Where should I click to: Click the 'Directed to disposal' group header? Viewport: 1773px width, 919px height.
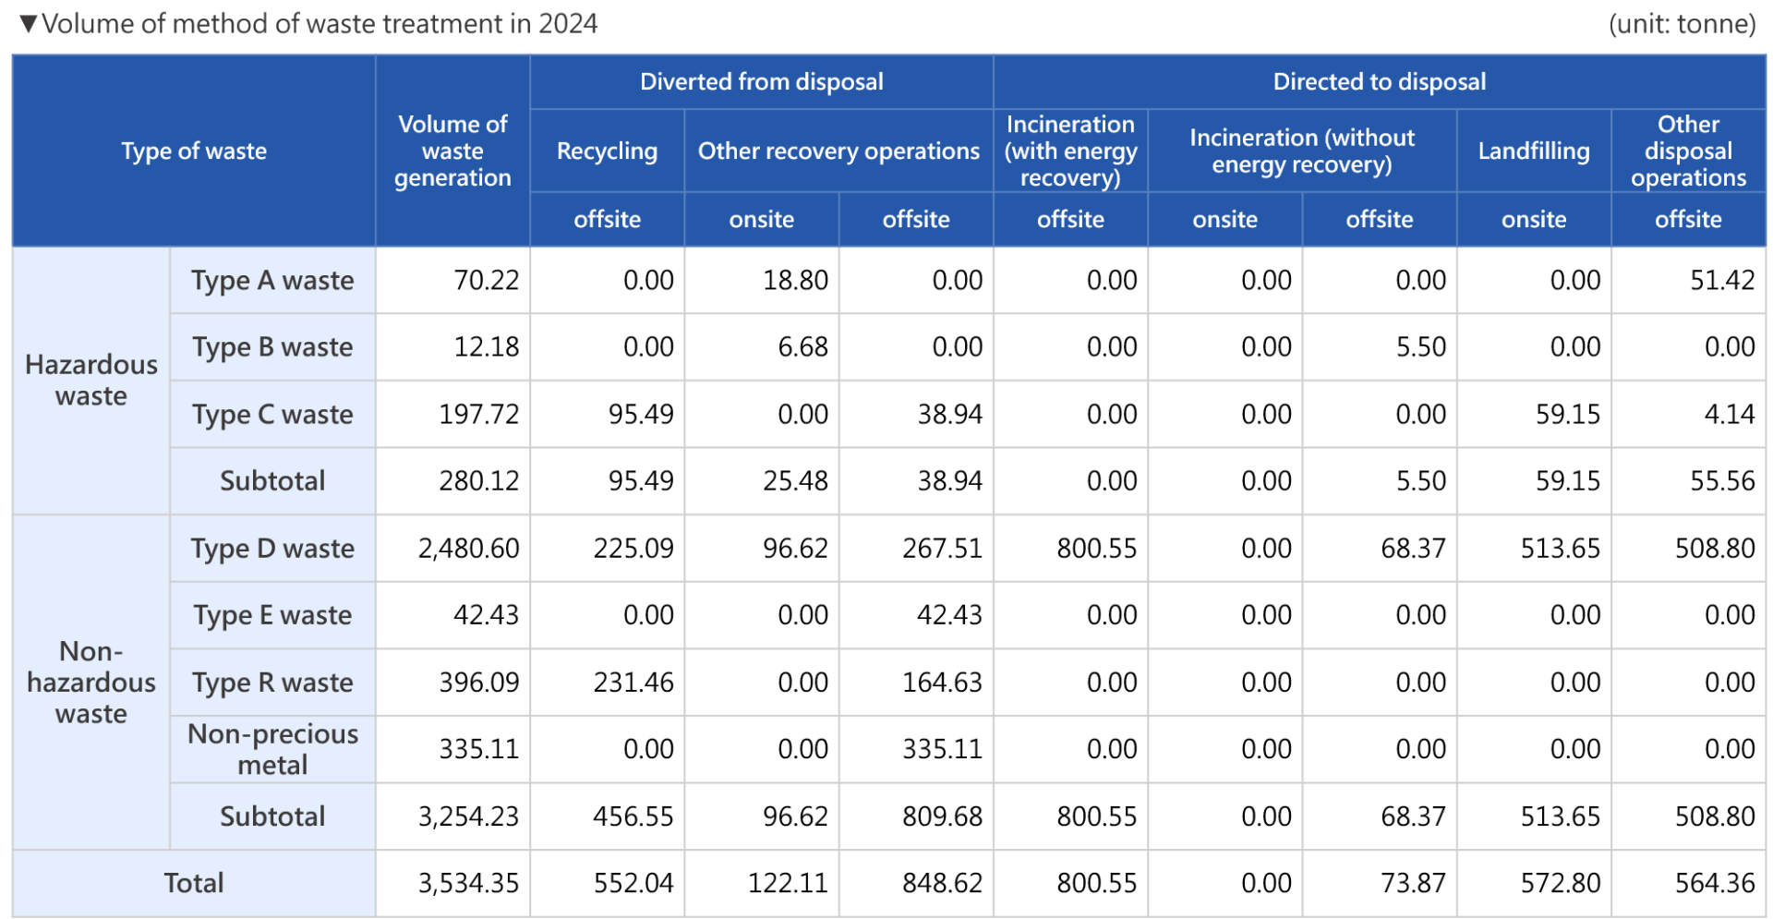click(1379, 82)
